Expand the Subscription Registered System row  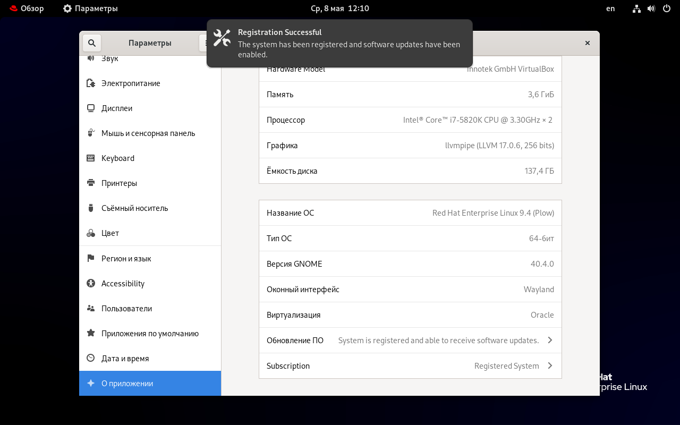550,366
